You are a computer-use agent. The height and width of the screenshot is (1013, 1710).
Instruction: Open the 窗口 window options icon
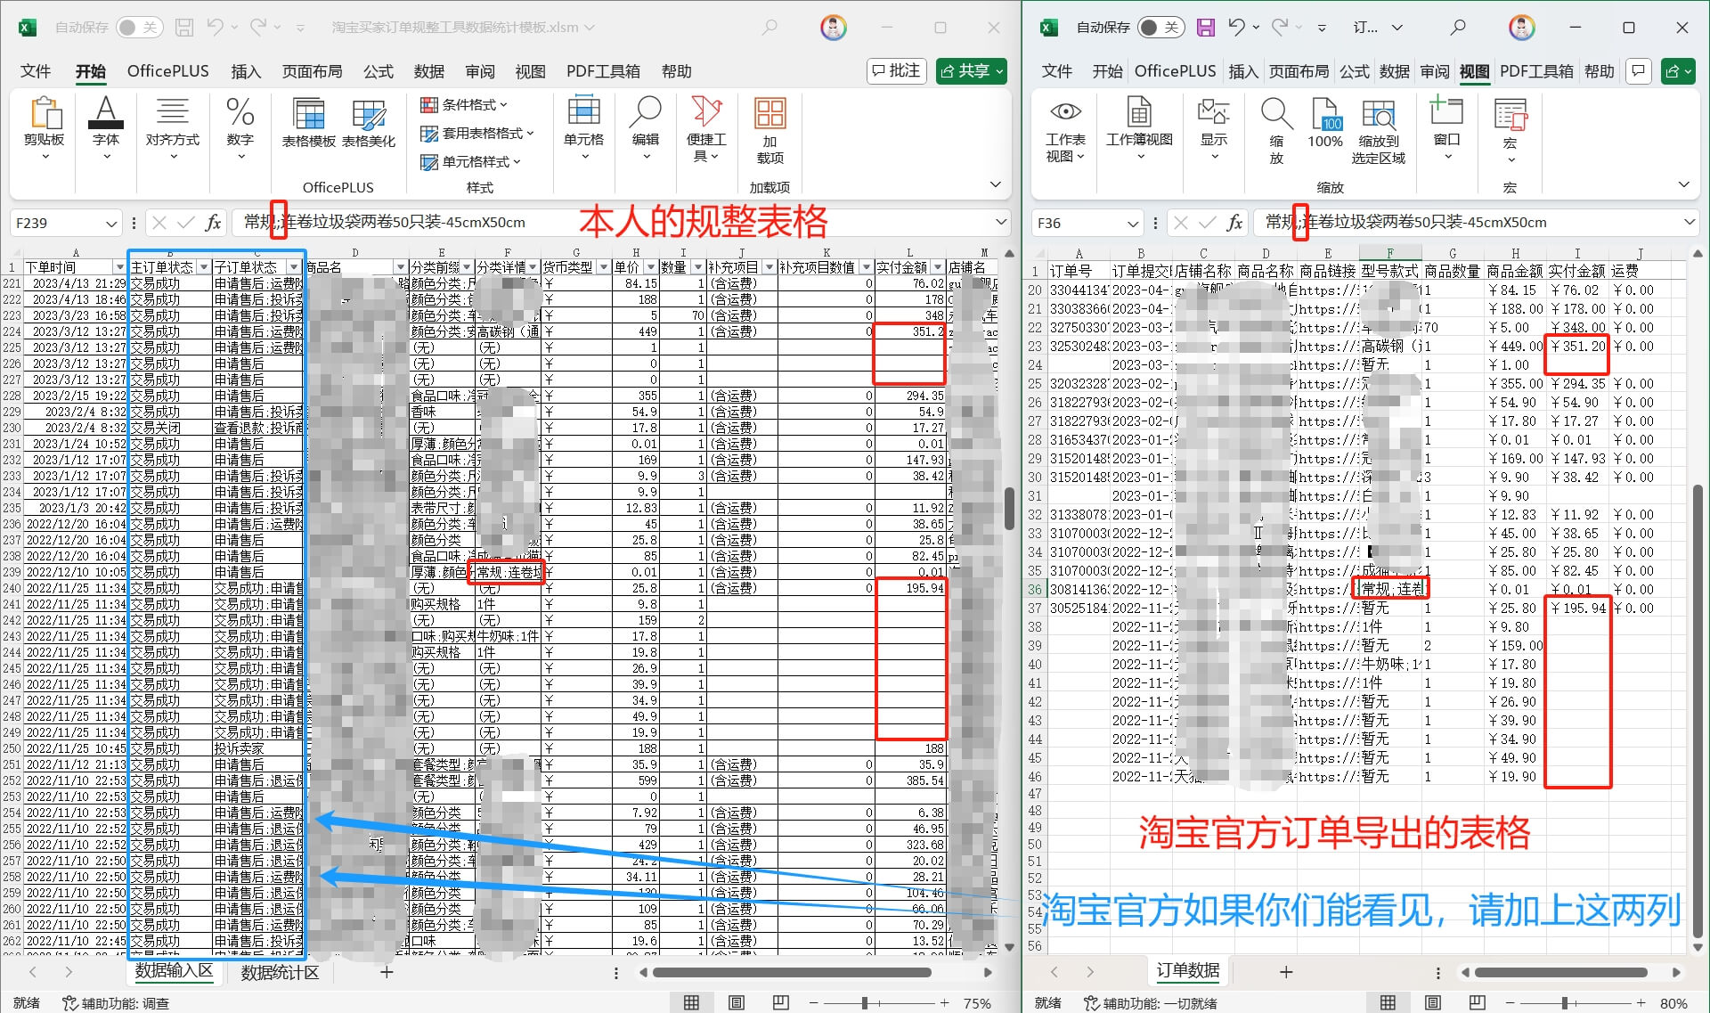point(1446,129)
